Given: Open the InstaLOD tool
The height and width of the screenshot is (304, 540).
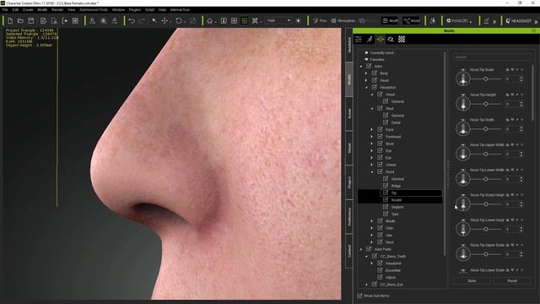Looking at the screenshot, I should tap(458, 20).
